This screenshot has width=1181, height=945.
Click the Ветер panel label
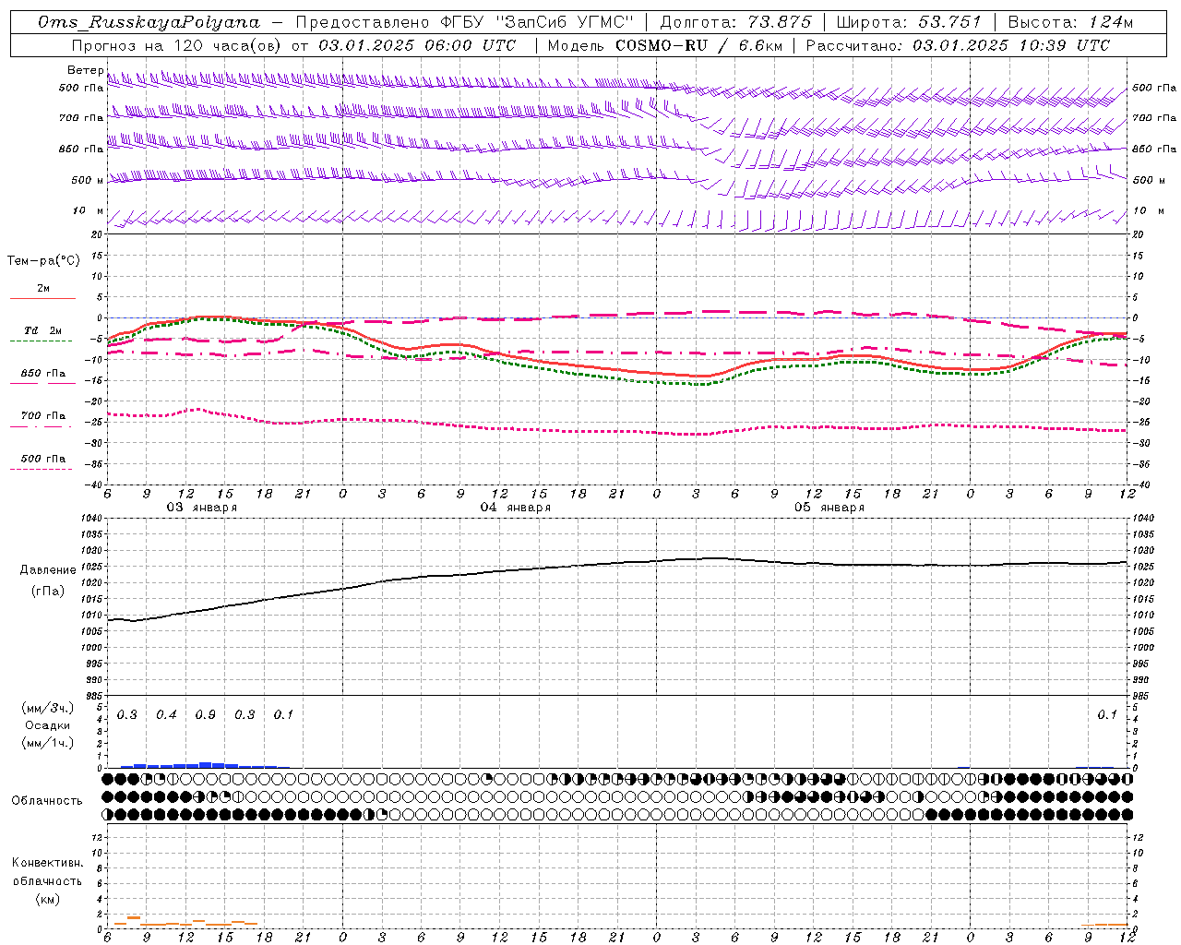[86, 70]
